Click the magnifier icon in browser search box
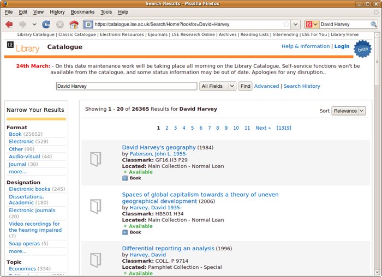The width and height of the screenshot is (382, 277). coord(373,24)
